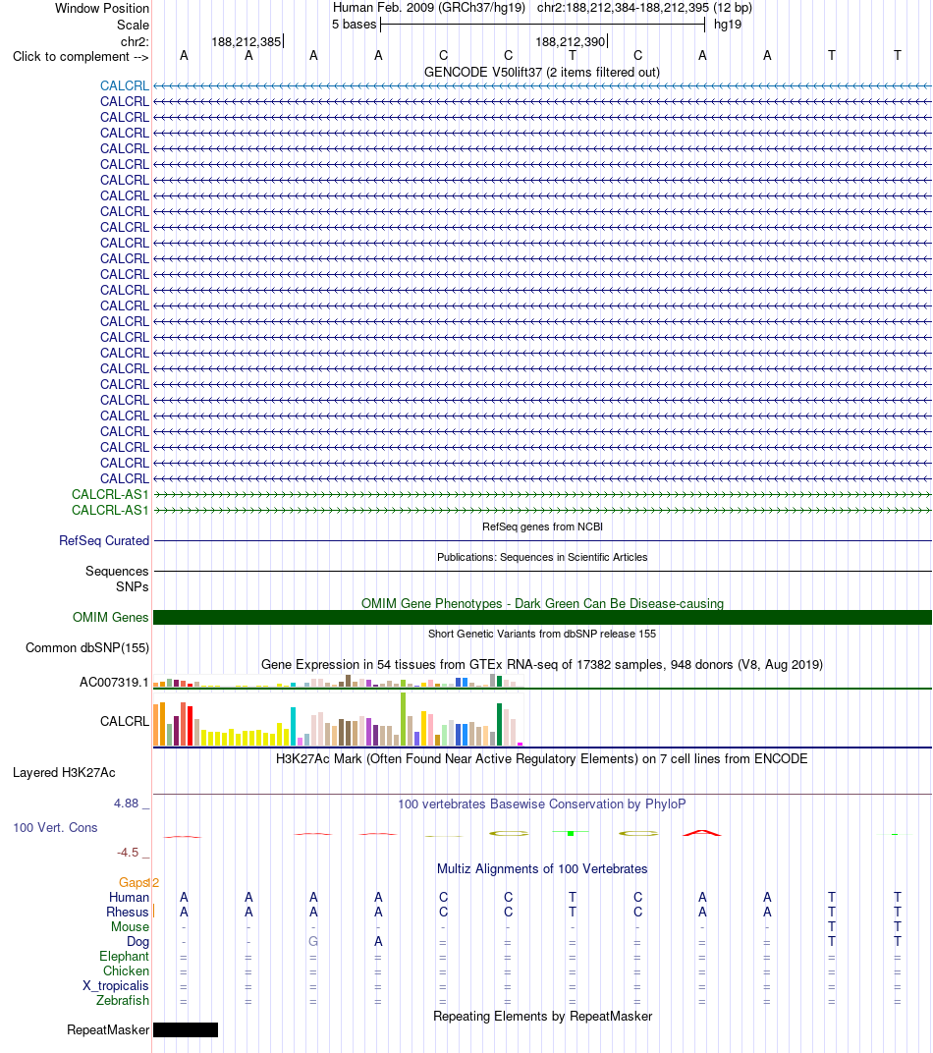
Task: Click the orange Gaps label
Action: [135, 882]
